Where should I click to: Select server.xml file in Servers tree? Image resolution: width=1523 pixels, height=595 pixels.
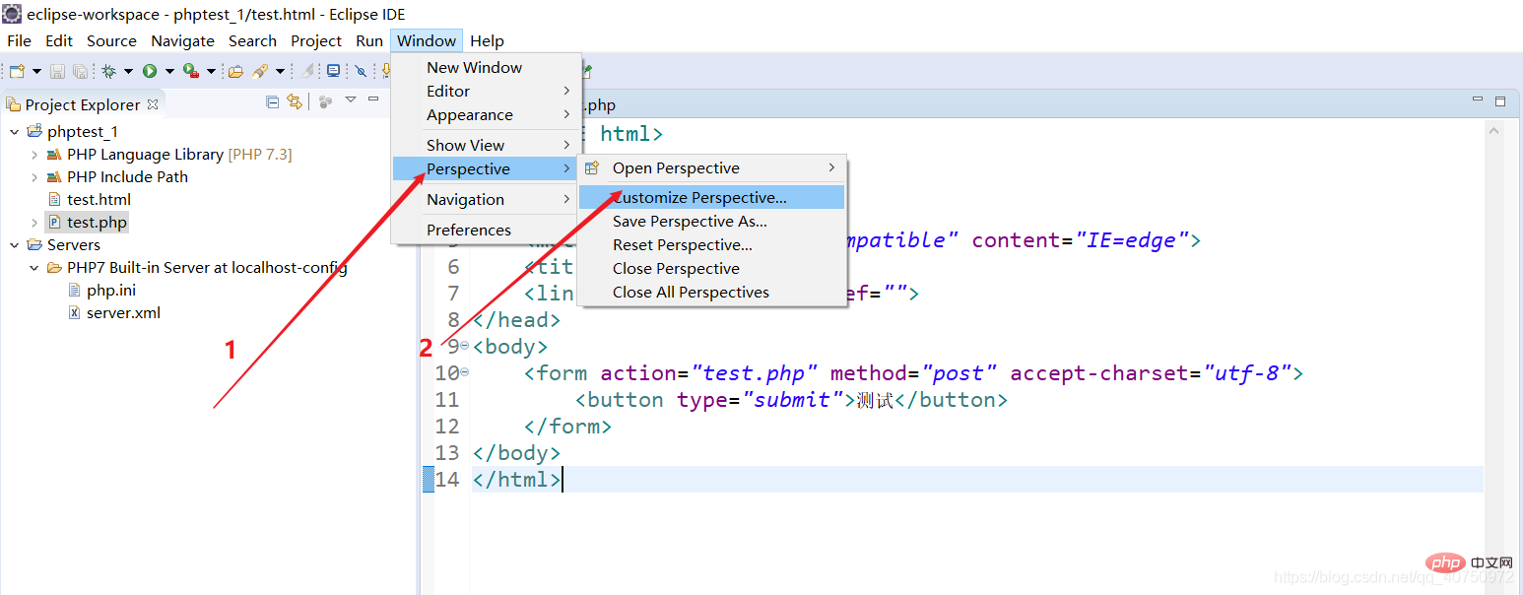123,312
